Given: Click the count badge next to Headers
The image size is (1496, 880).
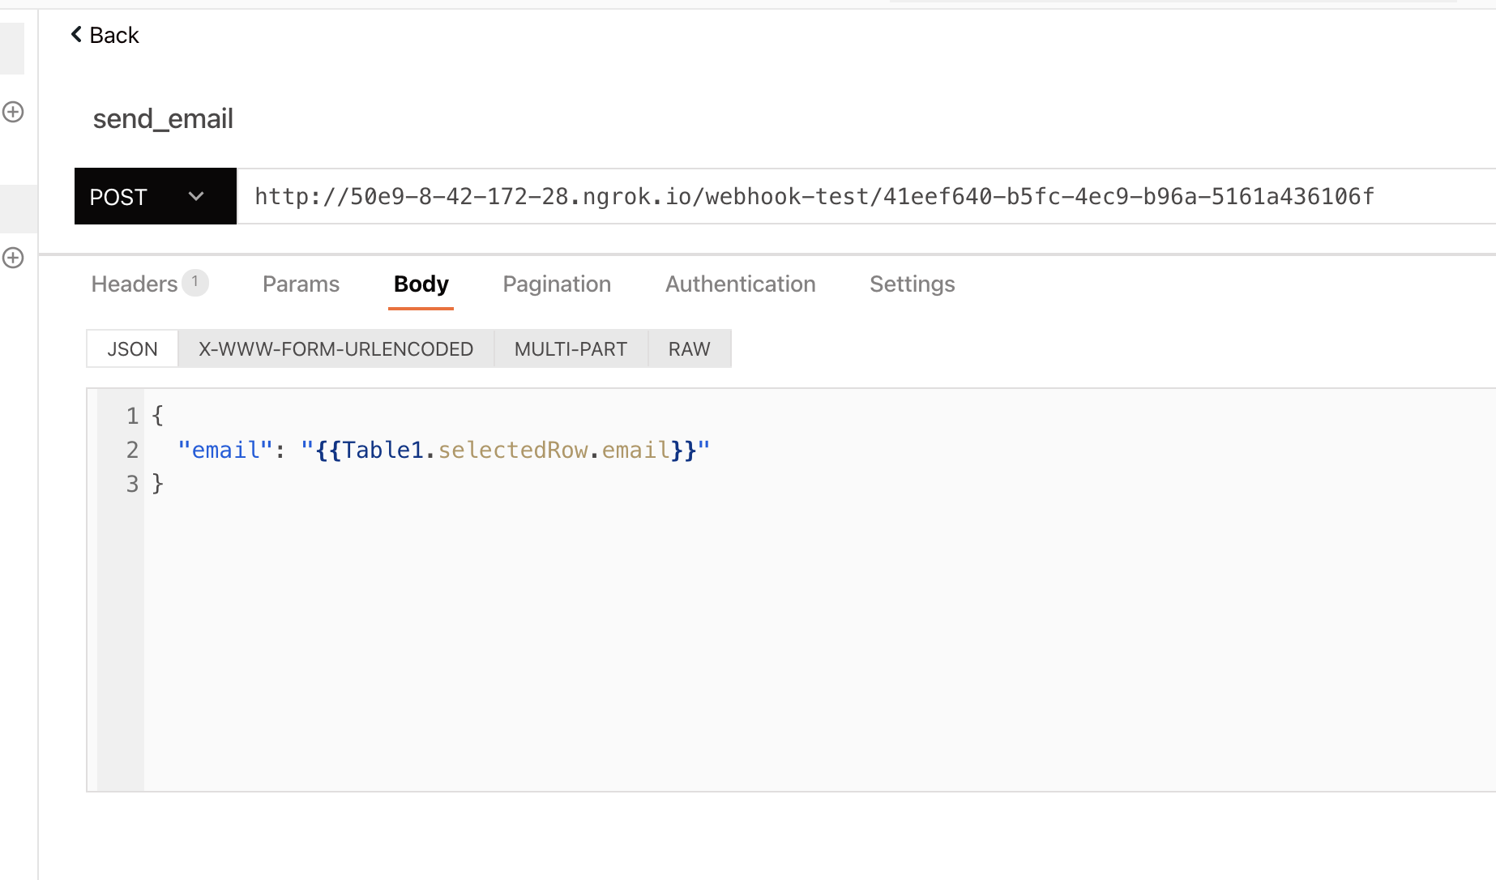Looking at the screenshot, I should pyautogui.click(x=194, y=282).
